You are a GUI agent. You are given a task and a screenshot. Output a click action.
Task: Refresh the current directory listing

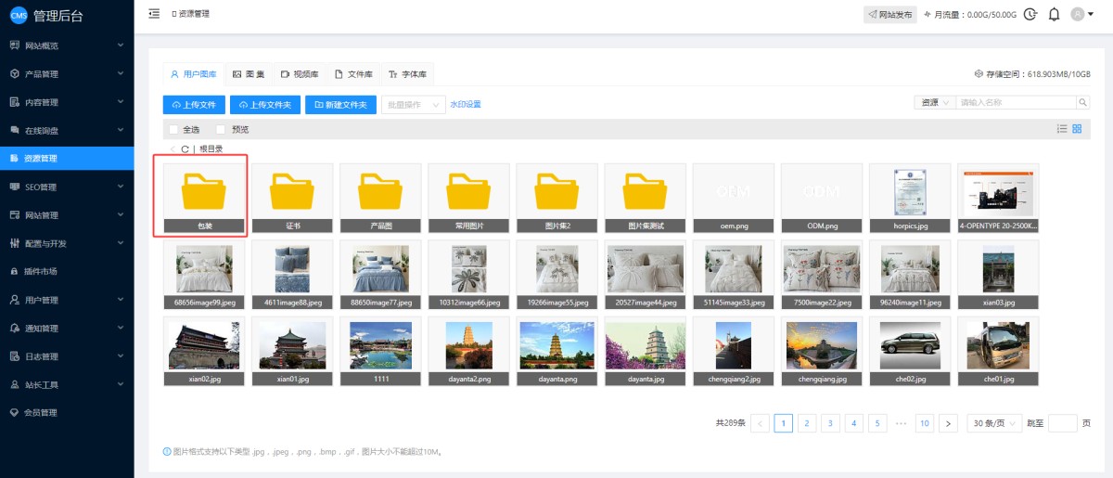(x=185, y=149)
